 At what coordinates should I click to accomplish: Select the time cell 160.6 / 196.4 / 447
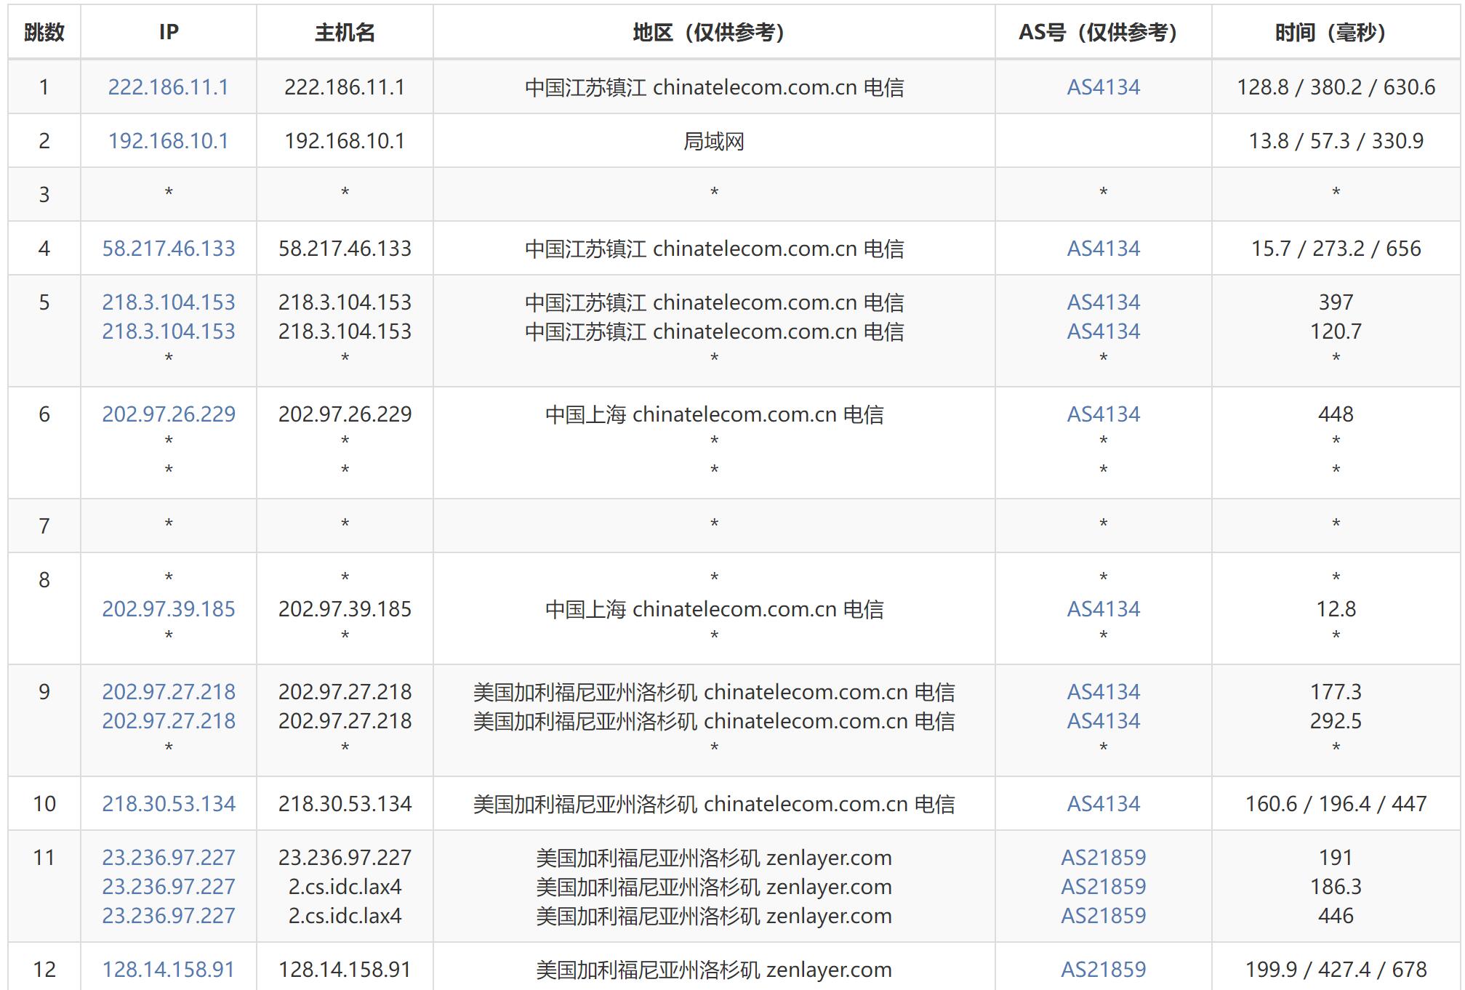tap(1336, 804)
